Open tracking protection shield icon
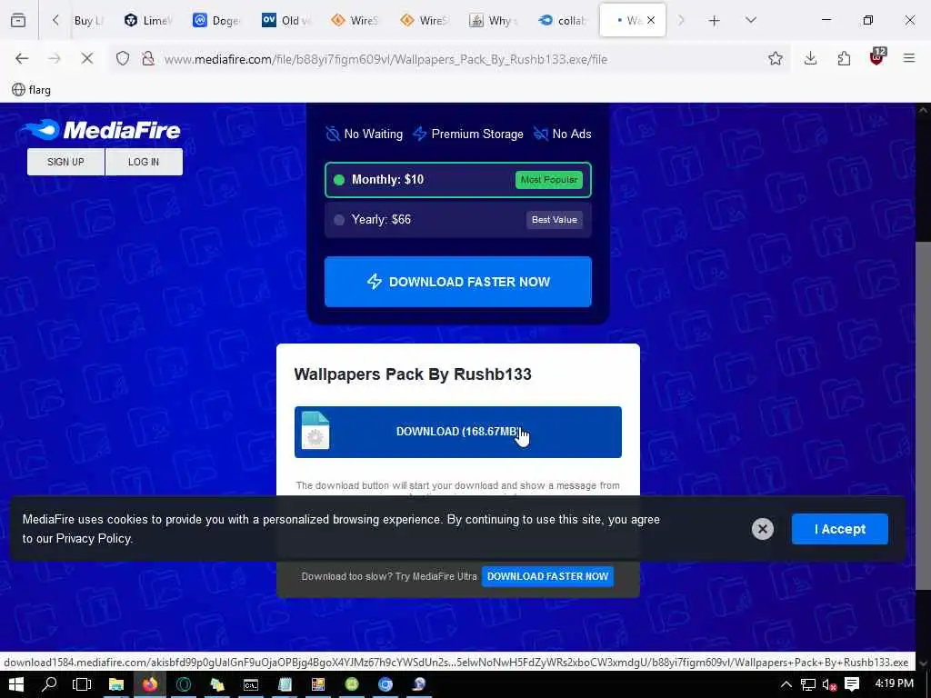 coord(123,58)
